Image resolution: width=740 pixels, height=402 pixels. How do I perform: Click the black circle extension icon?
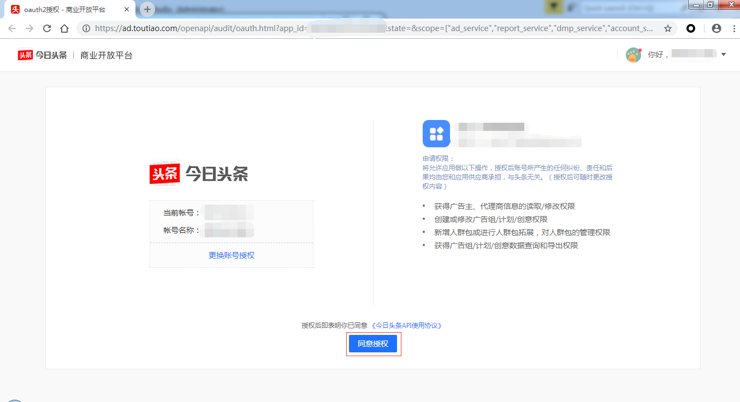pos(691,28)
